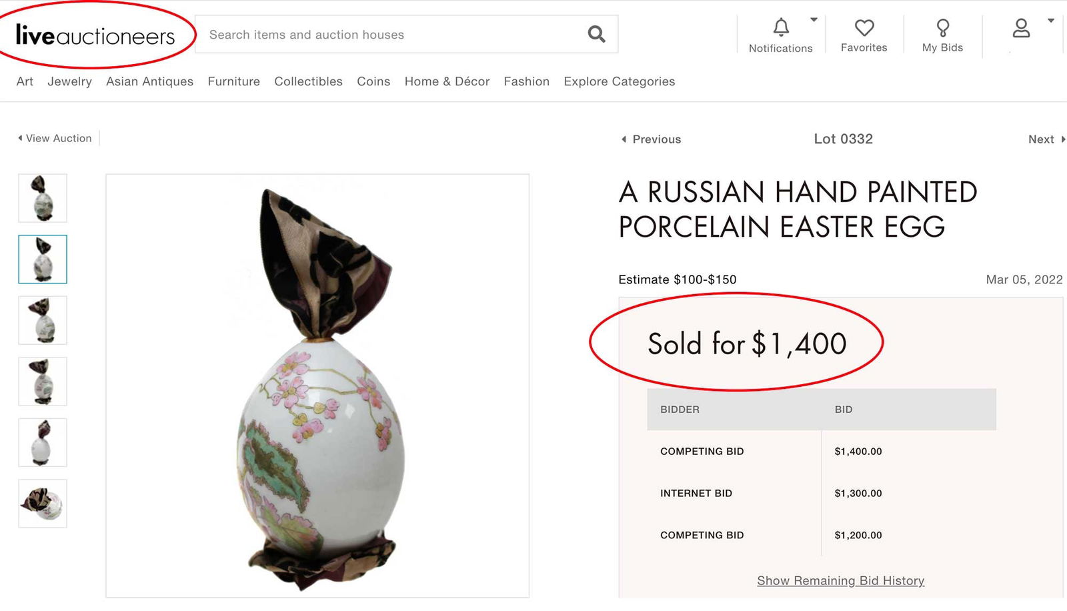Open the Coins category
The image size is (1067, 611).
tap(373, 81)
